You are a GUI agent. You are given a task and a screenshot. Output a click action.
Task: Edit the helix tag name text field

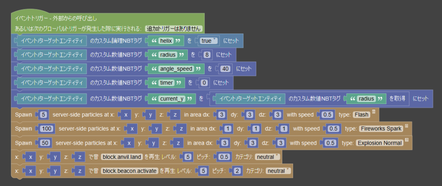165,41
